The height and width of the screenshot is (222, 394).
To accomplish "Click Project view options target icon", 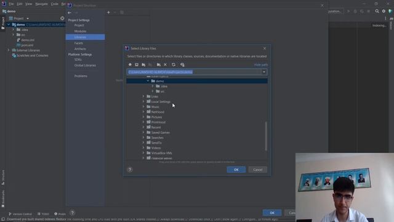I will click(x=62, y=18).
